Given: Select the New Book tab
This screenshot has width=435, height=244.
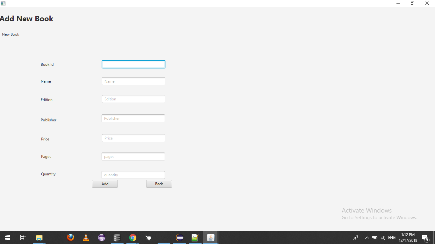Looking at the screenshot, I should click(x=11, y=34).
